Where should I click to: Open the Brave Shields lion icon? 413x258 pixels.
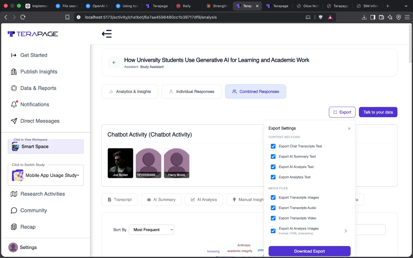coord(321,17)
